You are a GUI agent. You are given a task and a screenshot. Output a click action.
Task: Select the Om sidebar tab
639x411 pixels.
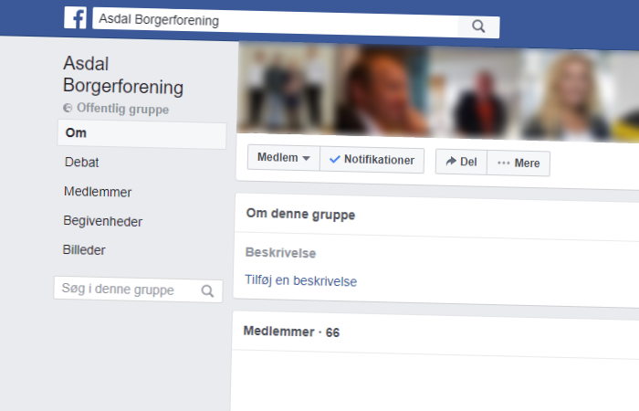(x=141, y=133)
